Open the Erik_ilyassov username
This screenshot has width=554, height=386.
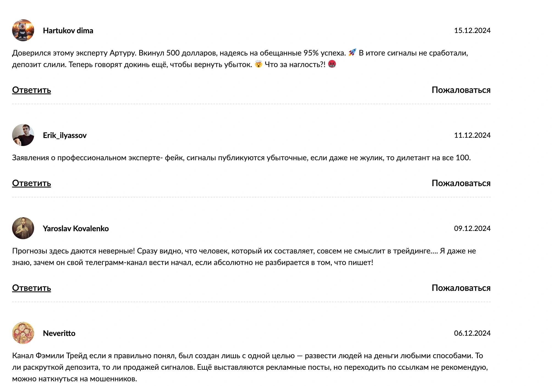click(x=65, y=135)
